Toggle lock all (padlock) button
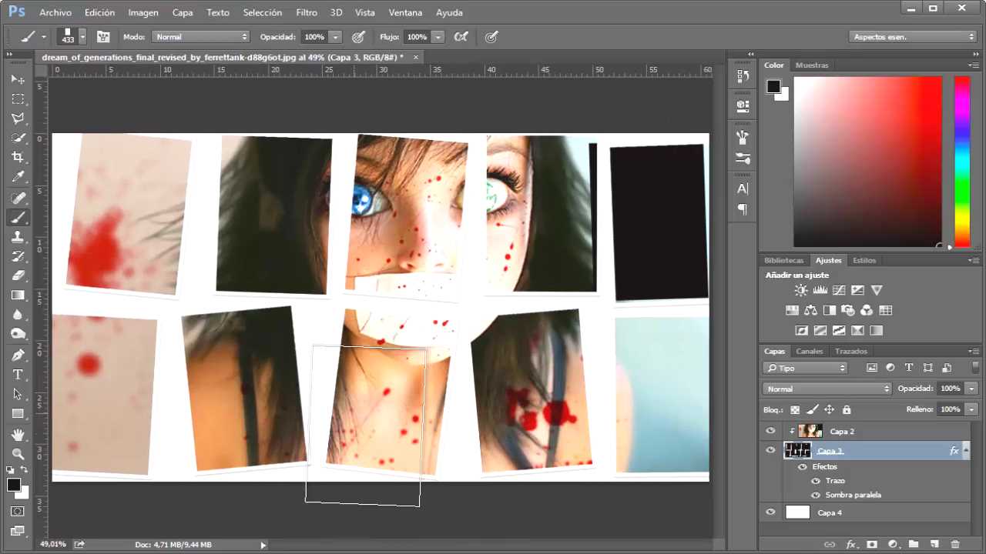The width and height of the screenshot is (986, 554). tap(847, 409)
